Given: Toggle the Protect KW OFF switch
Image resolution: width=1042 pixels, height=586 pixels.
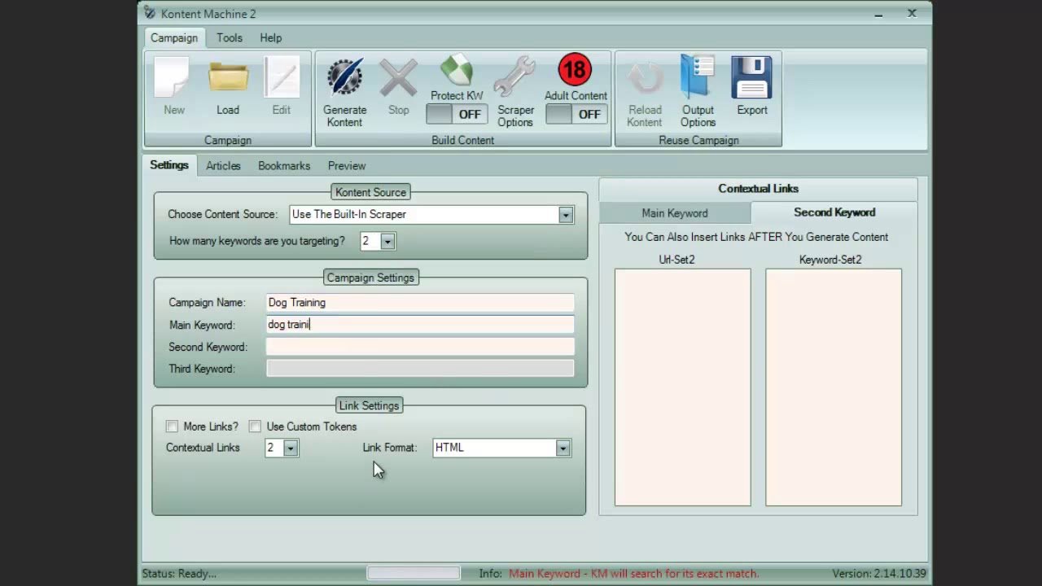Looking at the screenshot, I should [457, 114].
